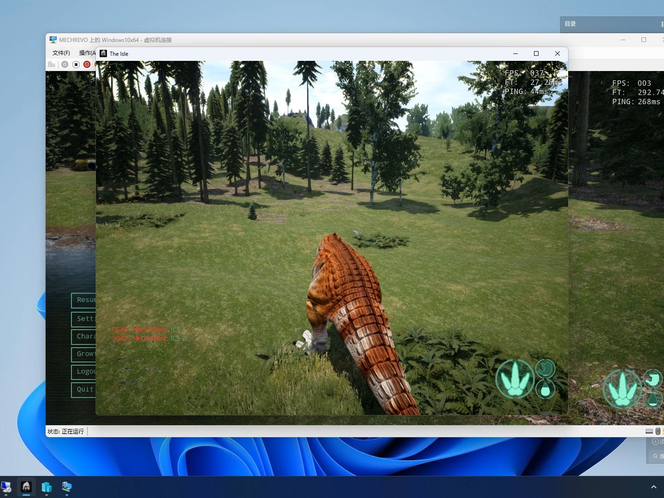Expand the system tray hidden icons chevron
This screenshot has height=498, width=664.
point(653,487)
